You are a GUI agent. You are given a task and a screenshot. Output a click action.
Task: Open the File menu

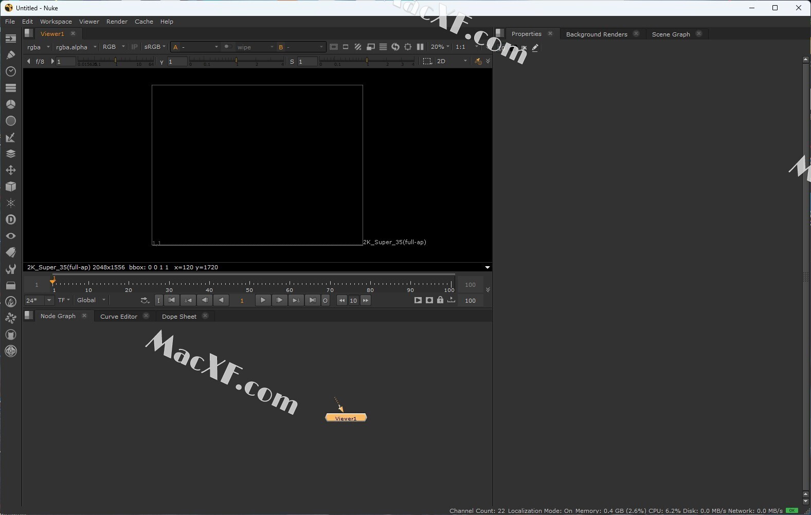coord(10,22)
